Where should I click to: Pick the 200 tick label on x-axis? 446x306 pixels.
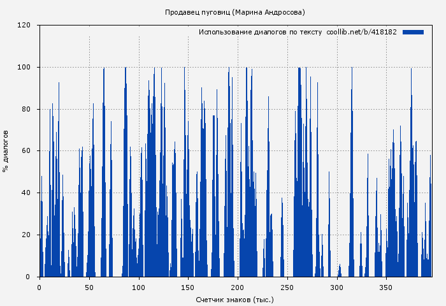(238, 288)
